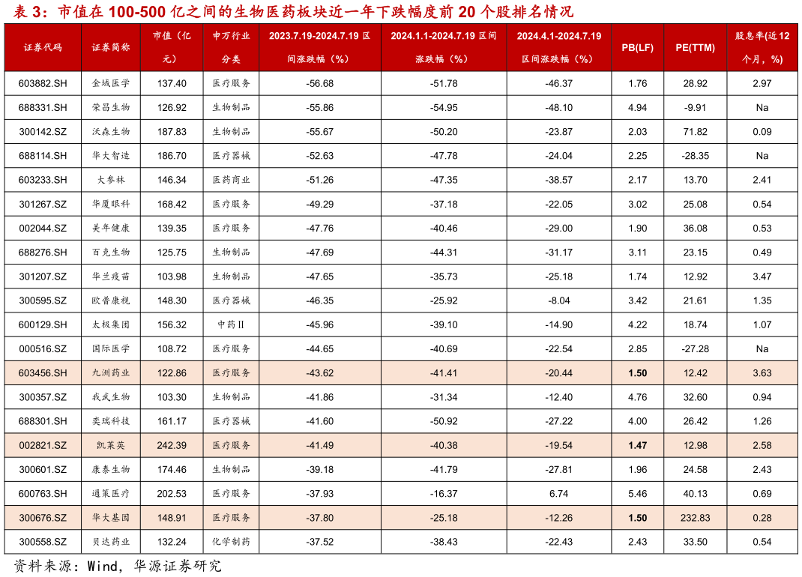The image size is (802, 577).
Task: Select the 化学制药 industry cell
Action: 231,543
